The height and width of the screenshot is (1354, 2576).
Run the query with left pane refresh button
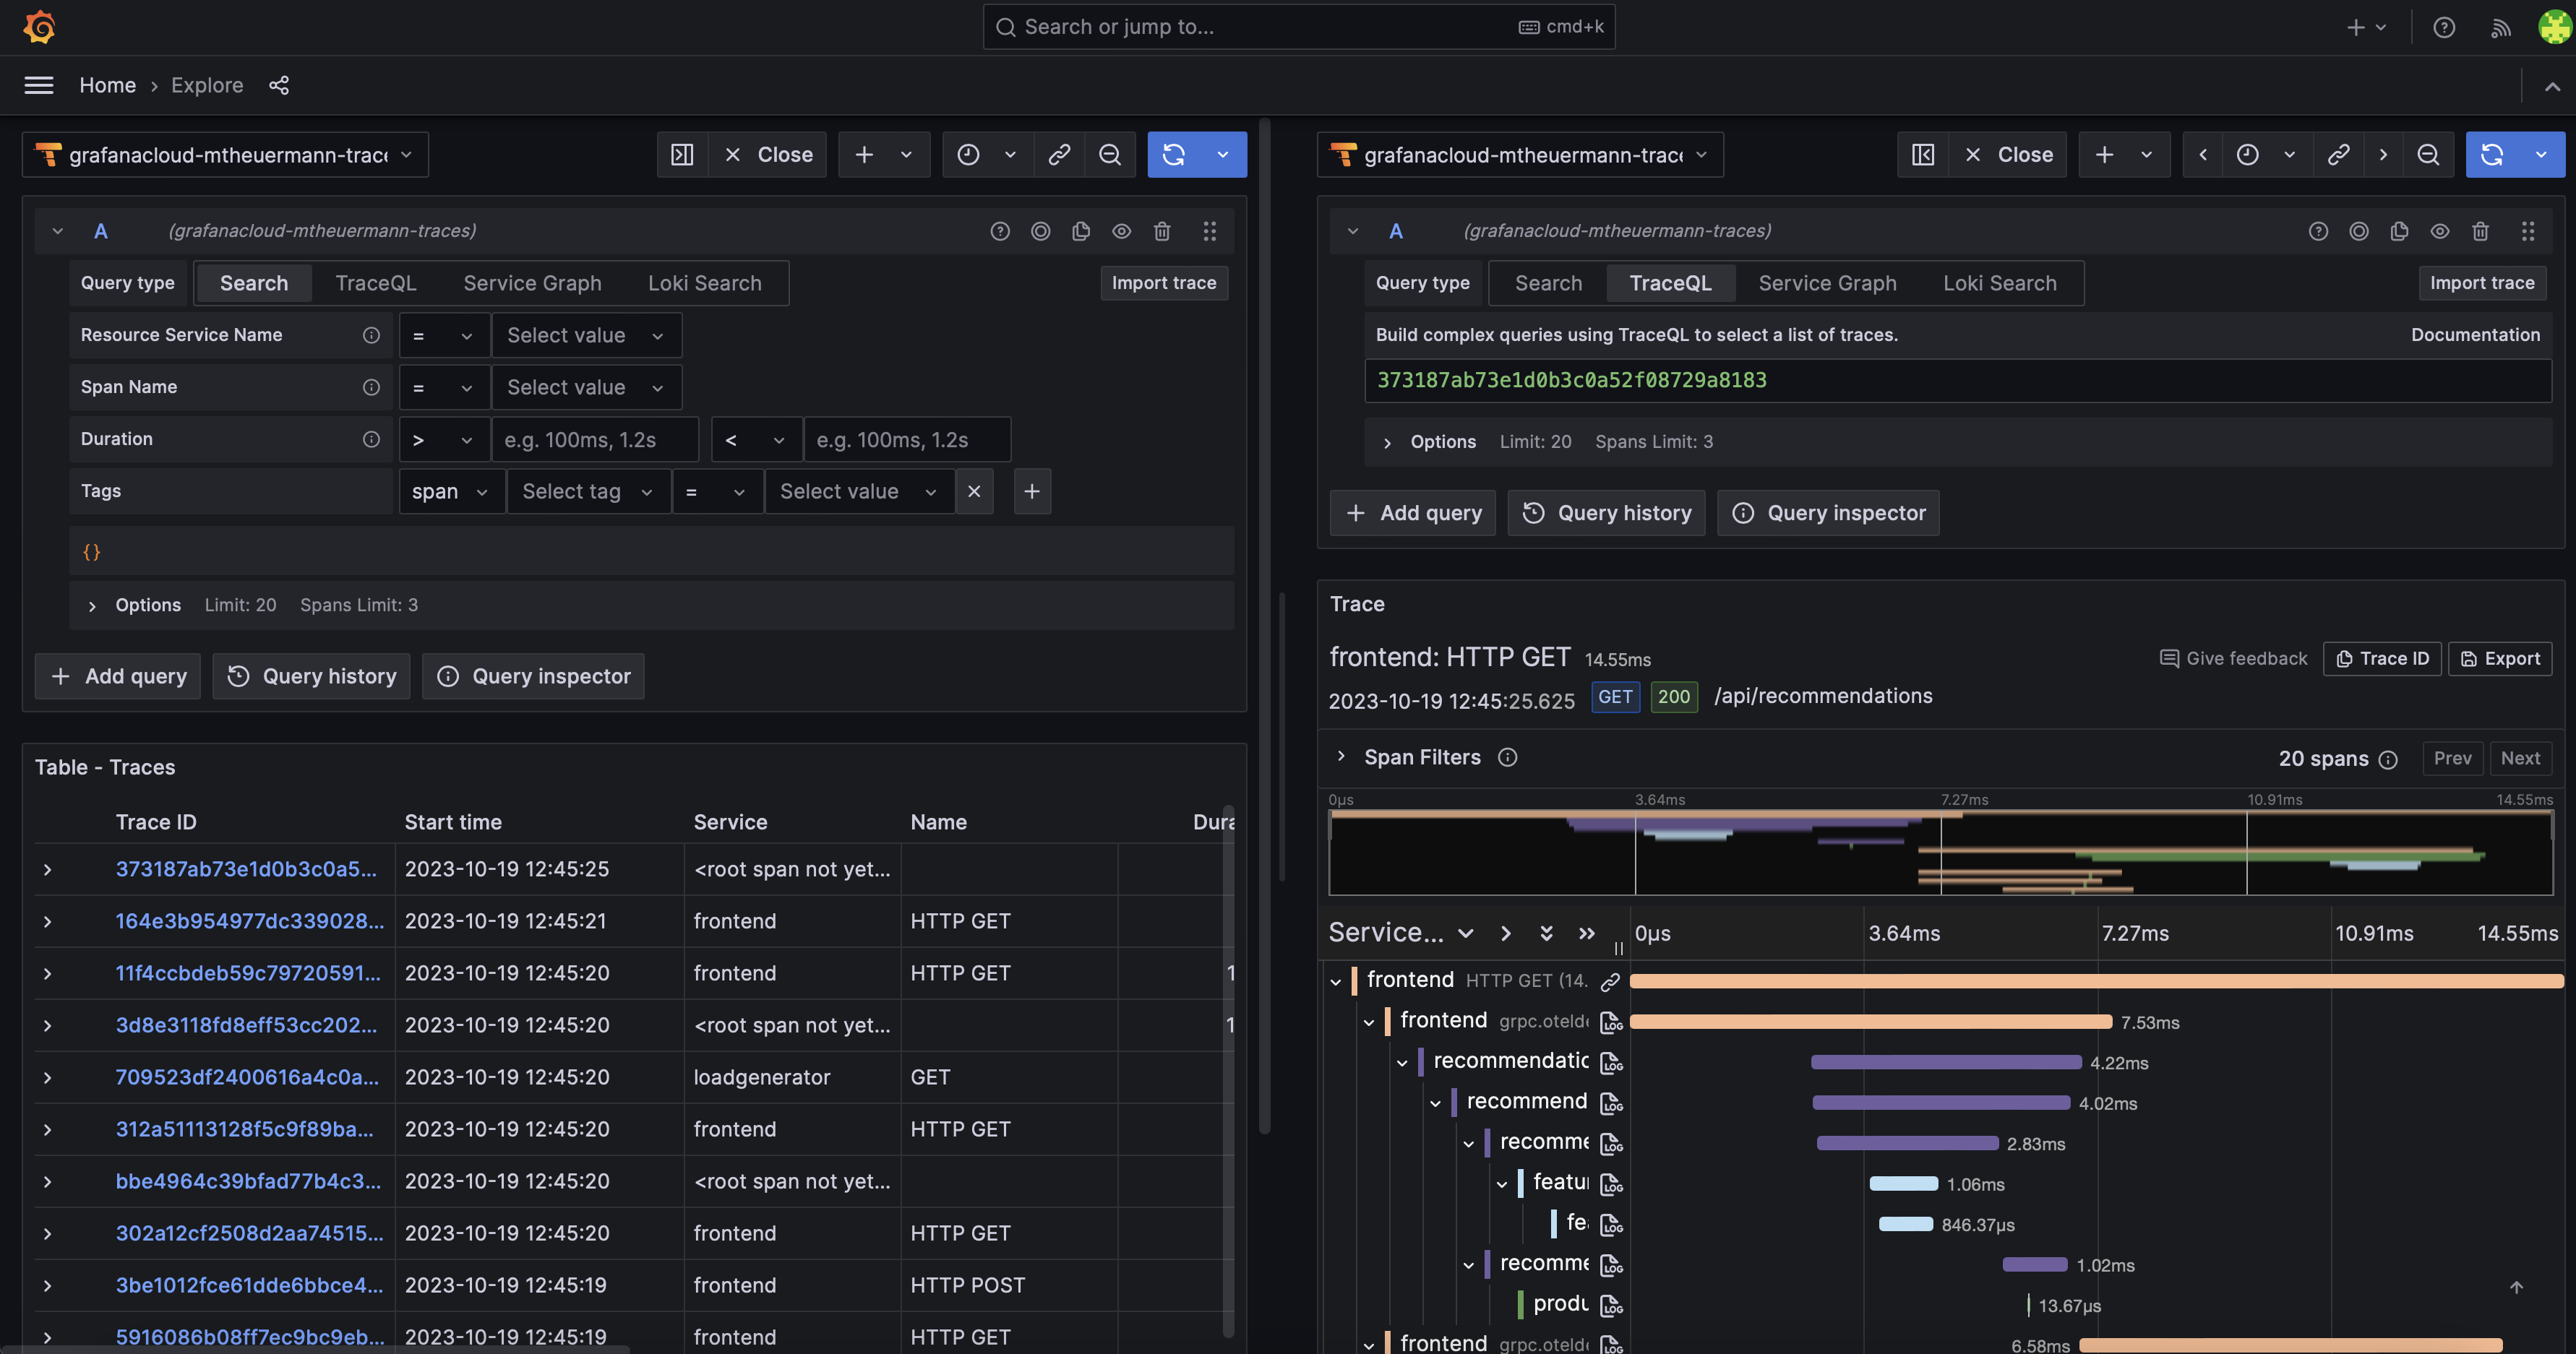coord(1173,154)
